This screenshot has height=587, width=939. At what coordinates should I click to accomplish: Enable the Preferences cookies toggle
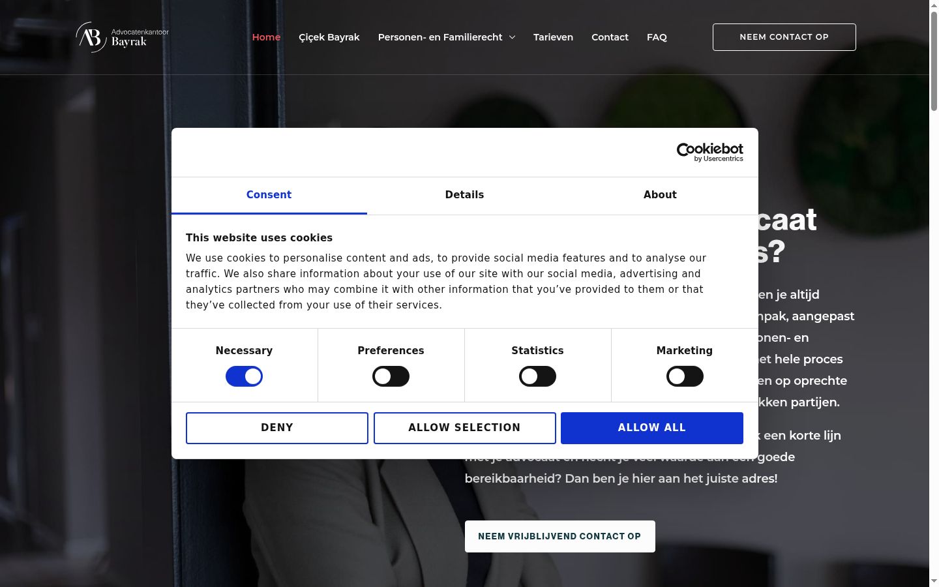(x=391, y=376)
